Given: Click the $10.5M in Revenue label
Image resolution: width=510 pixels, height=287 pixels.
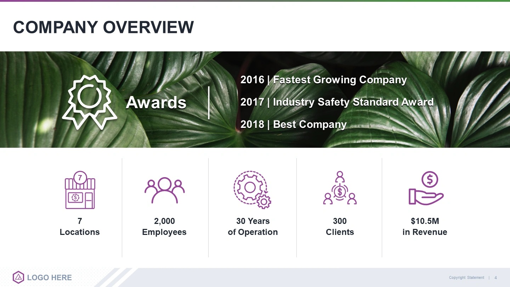Looking at the screenshot, I should tap(425, 227).
